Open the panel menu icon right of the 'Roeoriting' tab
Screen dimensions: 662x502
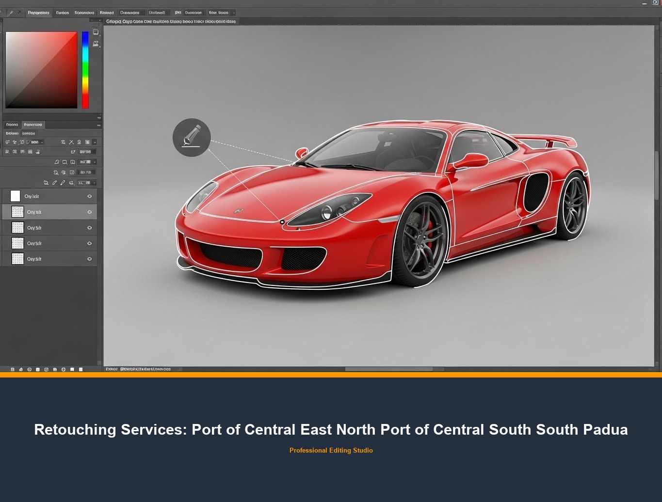99,125
